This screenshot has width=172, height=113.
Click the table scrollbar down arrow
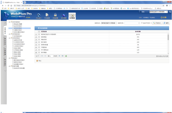pyautogui.click(x=168, y=53)
